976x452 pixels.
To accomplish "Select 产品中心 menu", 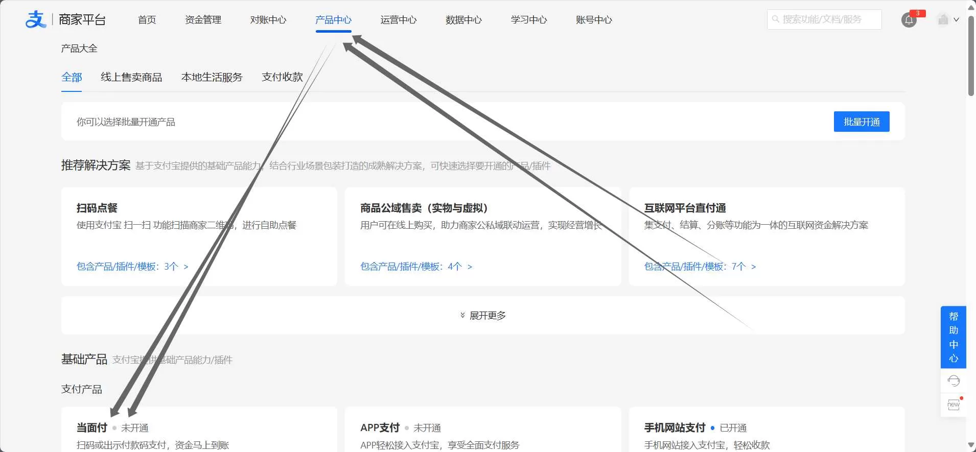I will 333,20.
